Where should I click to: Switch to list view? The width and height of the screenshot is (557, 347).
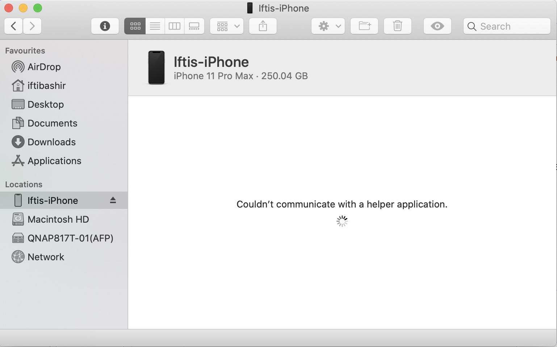click(155, 26)
